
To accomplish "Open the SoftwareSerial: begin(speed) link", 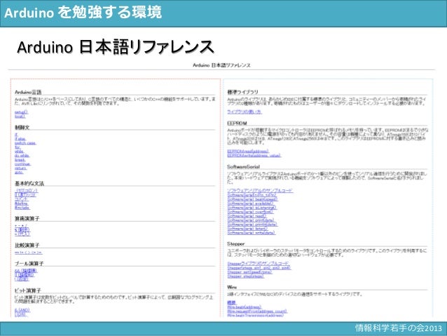I will 252,199.
